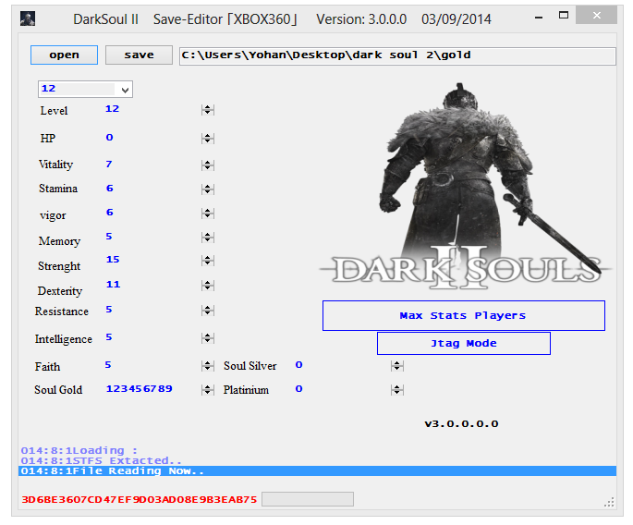The image size is (633, 525).
Task: Adjust the Stamina spinner arrows
Action: pyautogui.click(x=208, y=189)
